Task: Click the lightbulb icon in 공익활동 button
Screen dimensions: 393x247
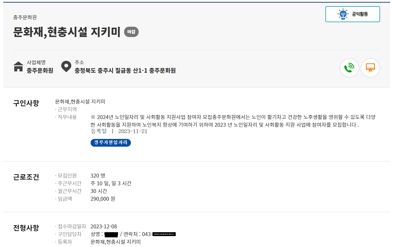Action: click(x=343, y=14)
